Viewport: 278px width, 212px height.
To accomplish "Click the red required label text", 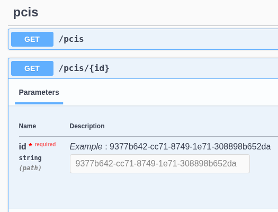I will click(x=45, y=144).
